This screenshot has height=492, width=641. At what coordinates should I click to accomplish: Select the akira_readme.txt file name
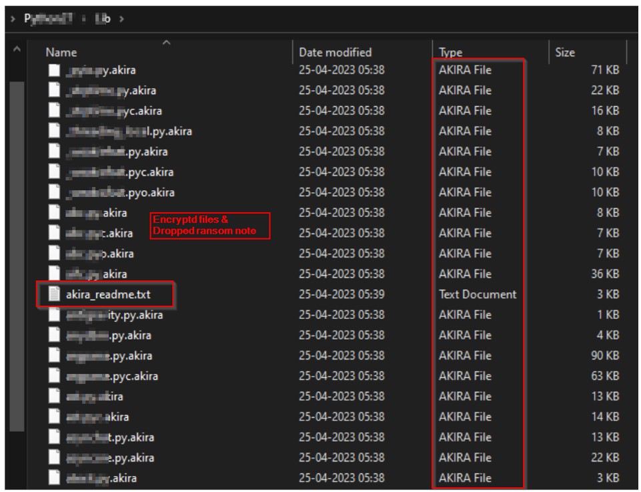click(x=108, y=294)
